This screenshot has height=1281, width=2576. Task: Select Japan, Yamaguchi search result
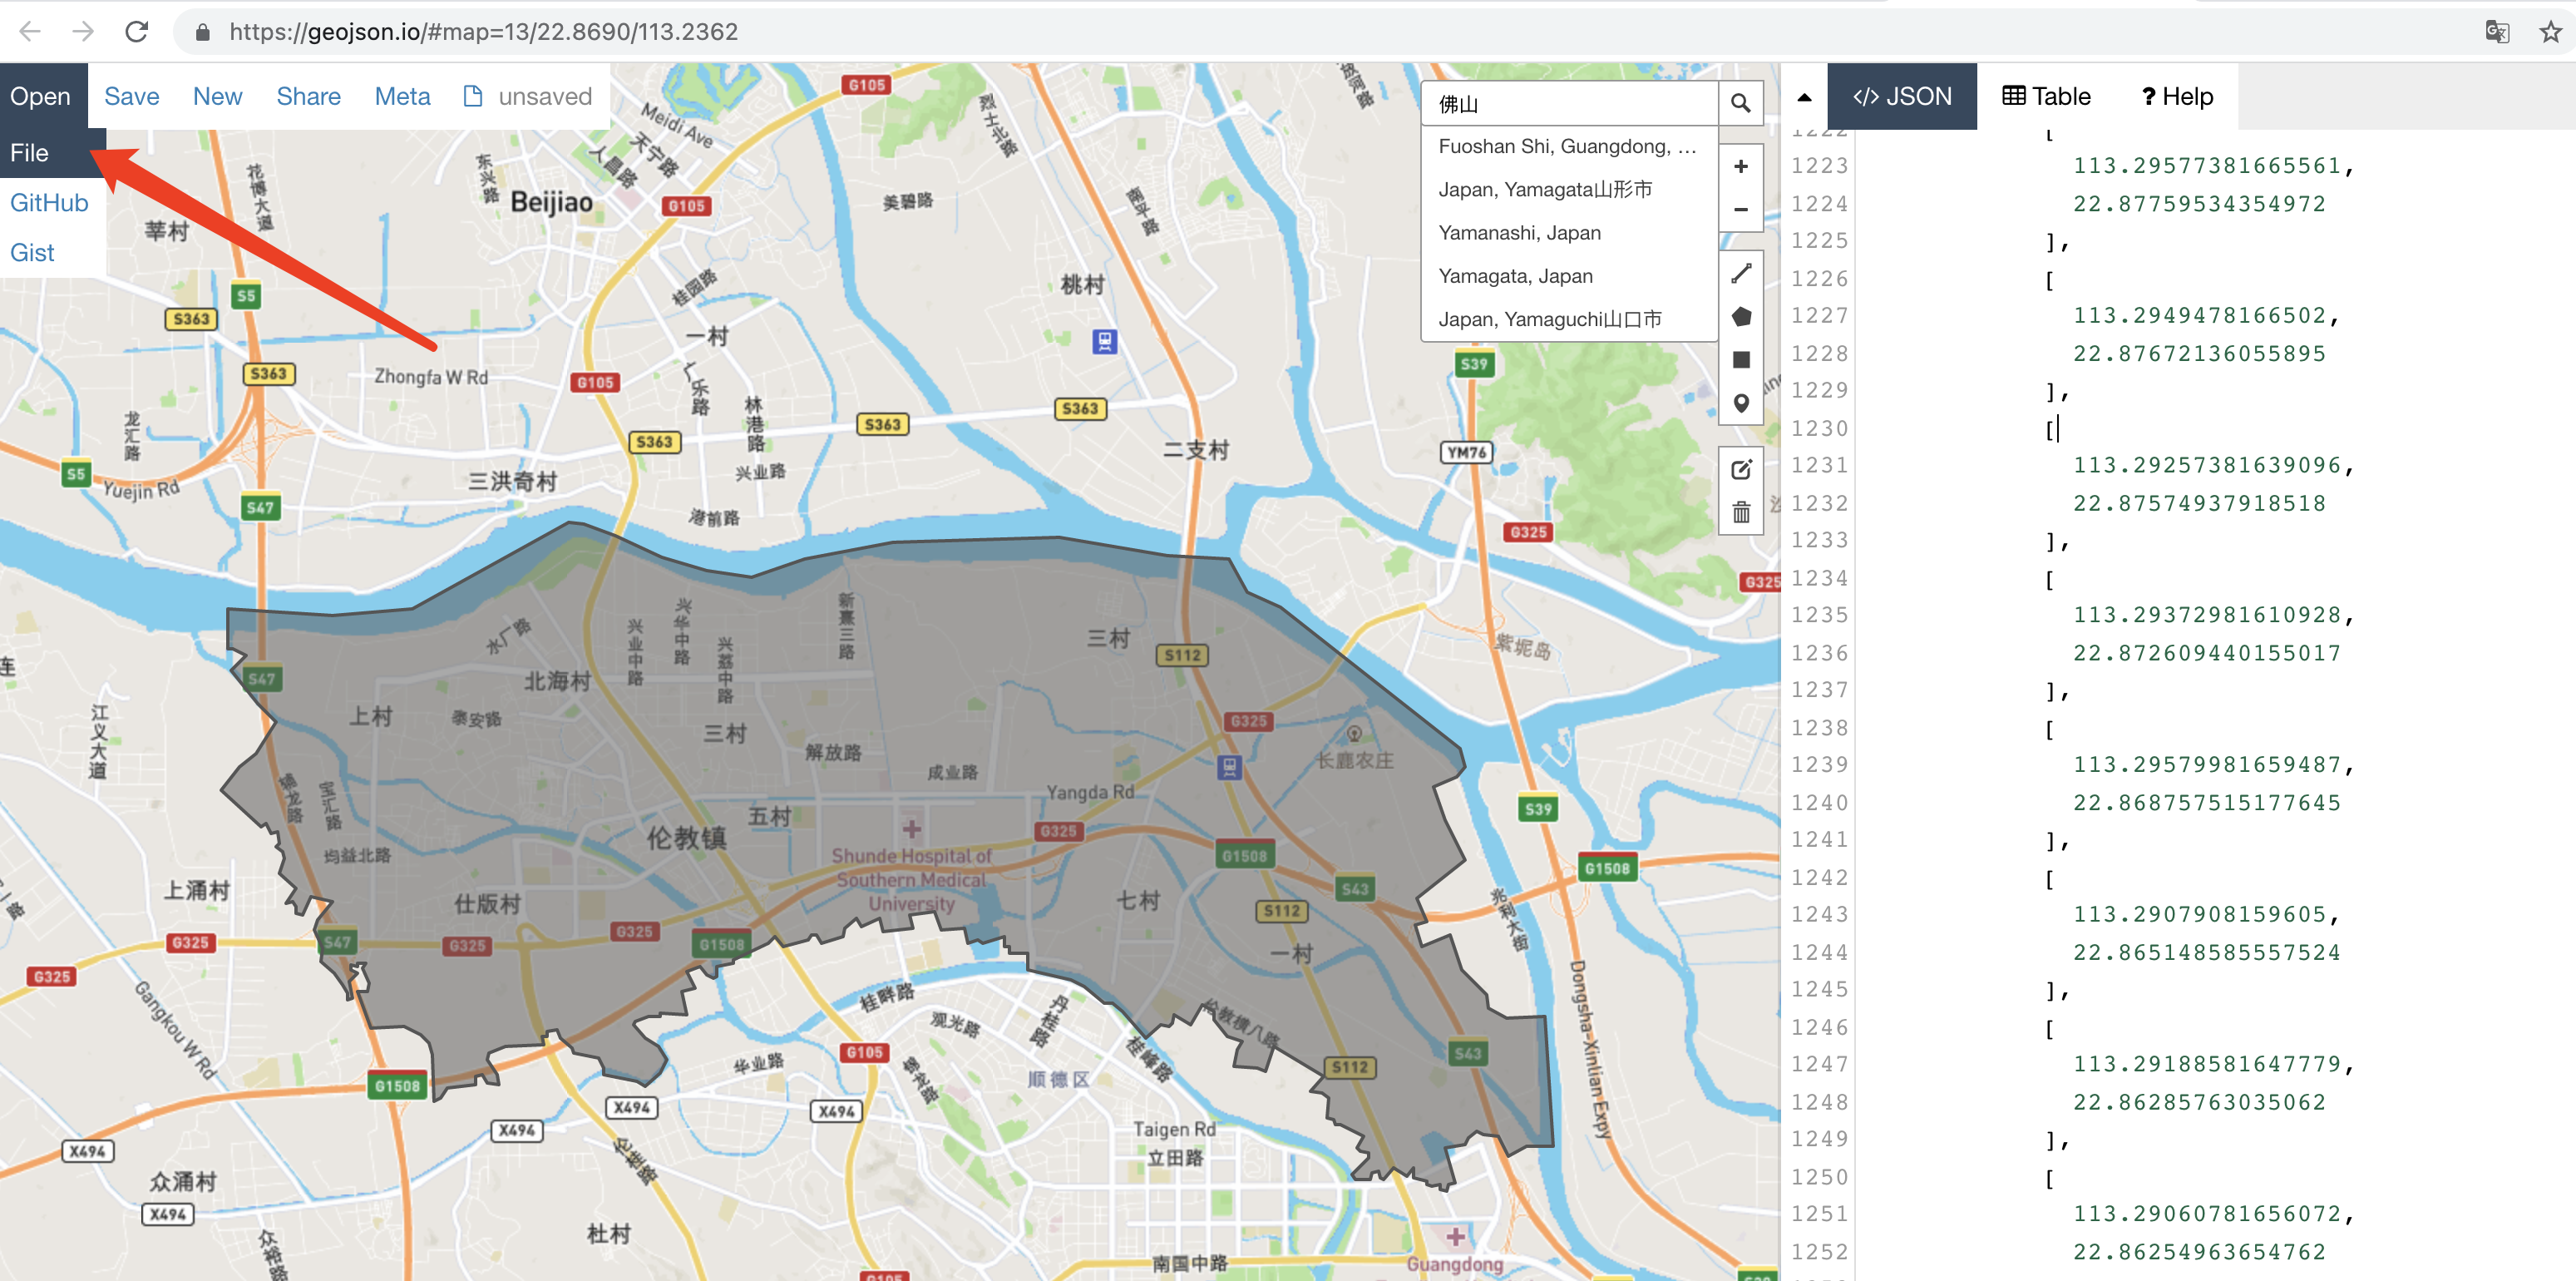click(1569, 319)
